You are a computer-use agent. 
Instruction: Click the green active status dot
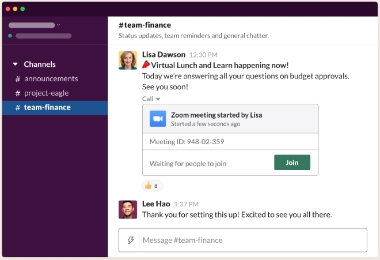10,36
